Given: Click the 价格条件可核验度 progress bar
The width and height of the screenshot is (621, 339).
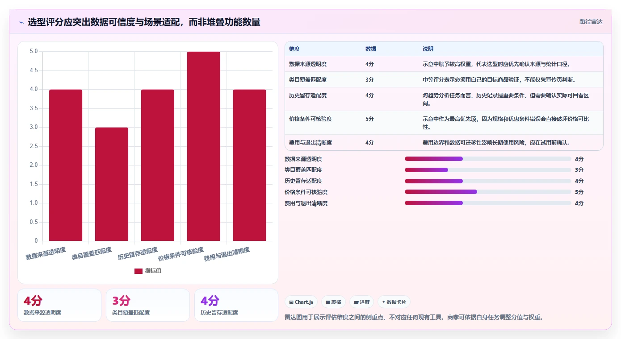Looking at the screenshot, I should tap(488, 192).
